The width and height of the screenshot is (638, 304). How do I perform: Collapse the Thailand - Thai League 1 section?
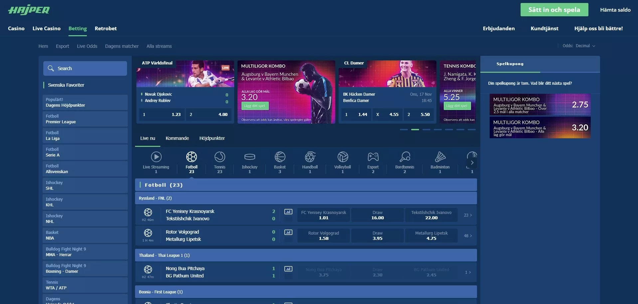click(x=306, y=255)
